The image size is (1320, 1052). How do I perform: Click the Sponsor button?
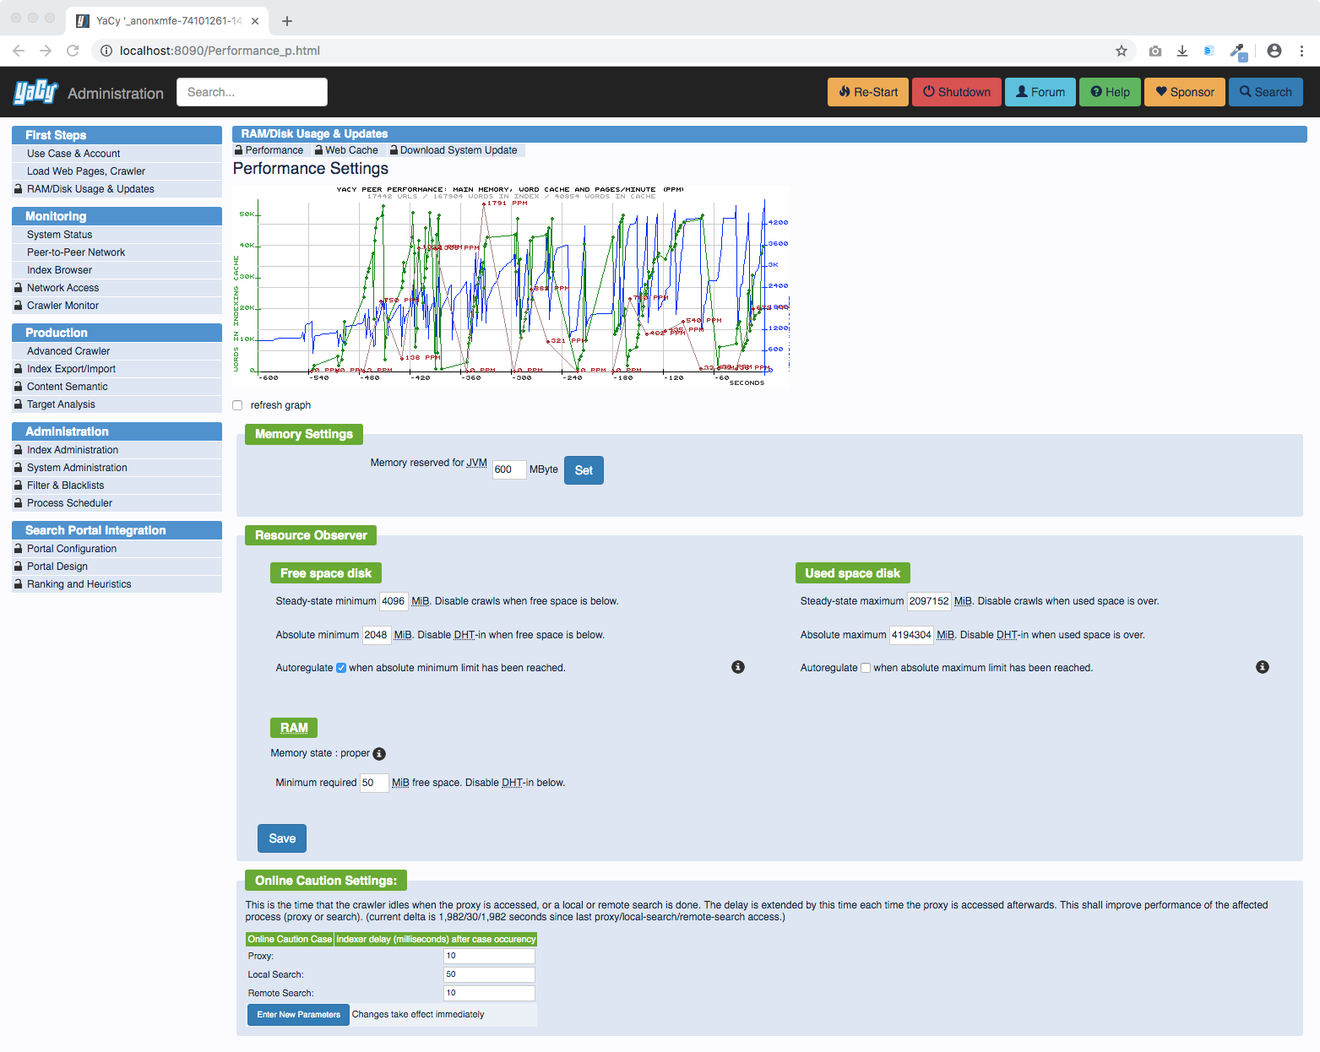pyautogui.click(x=1185, y=92)
